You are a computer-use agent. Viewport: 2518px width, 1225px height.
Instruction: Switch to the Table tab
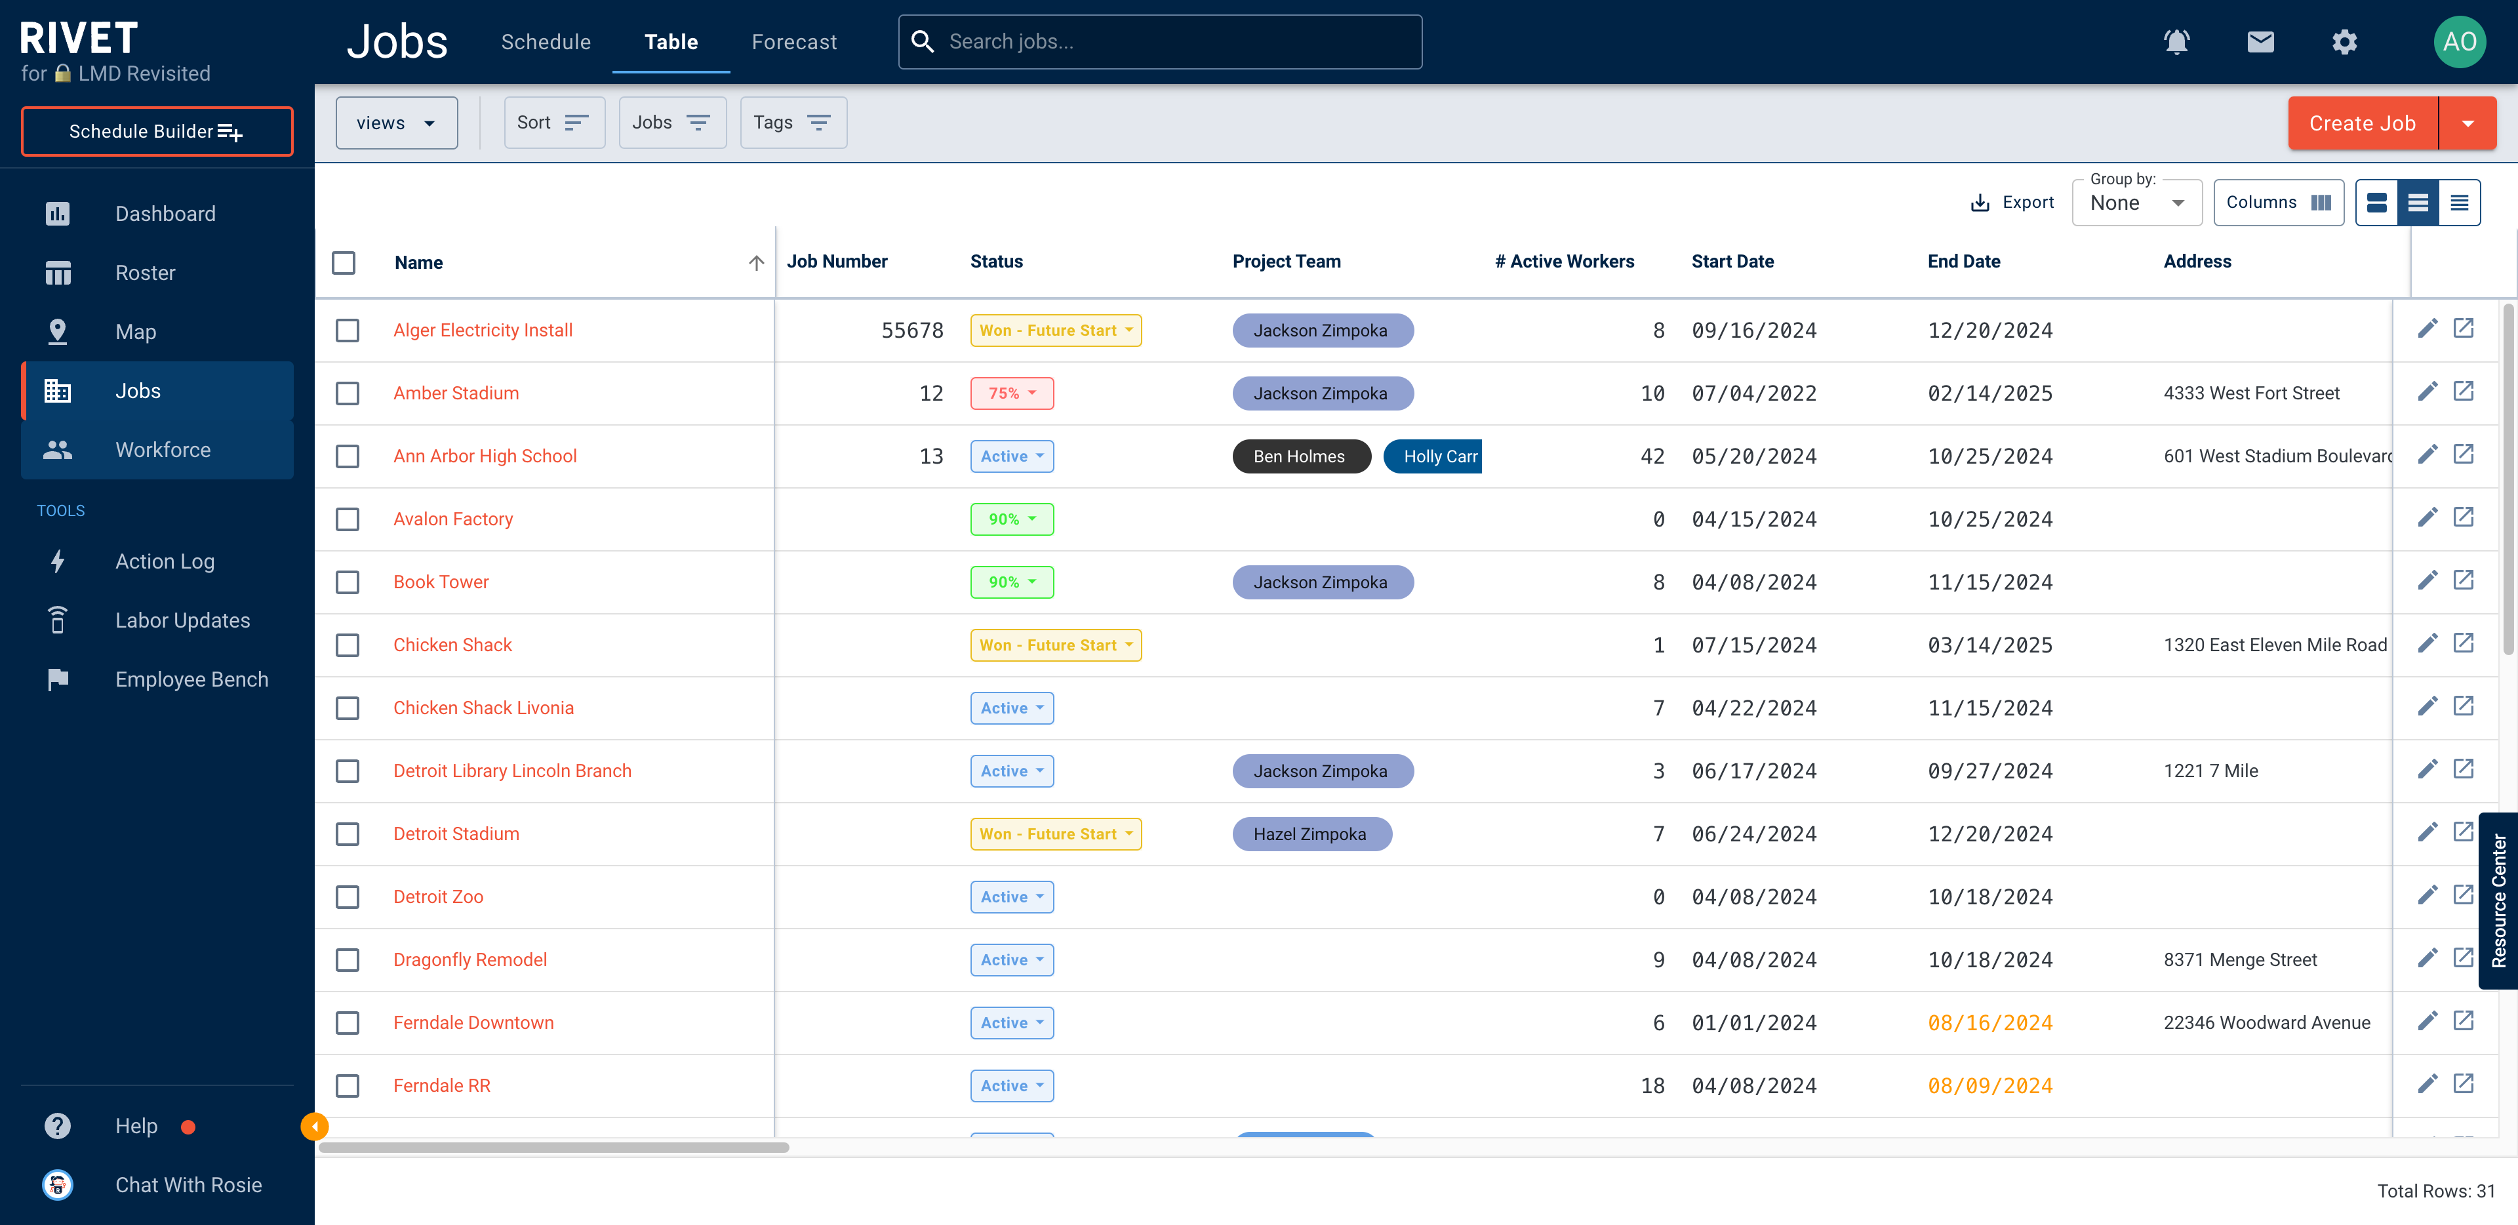tap(671, 42)
